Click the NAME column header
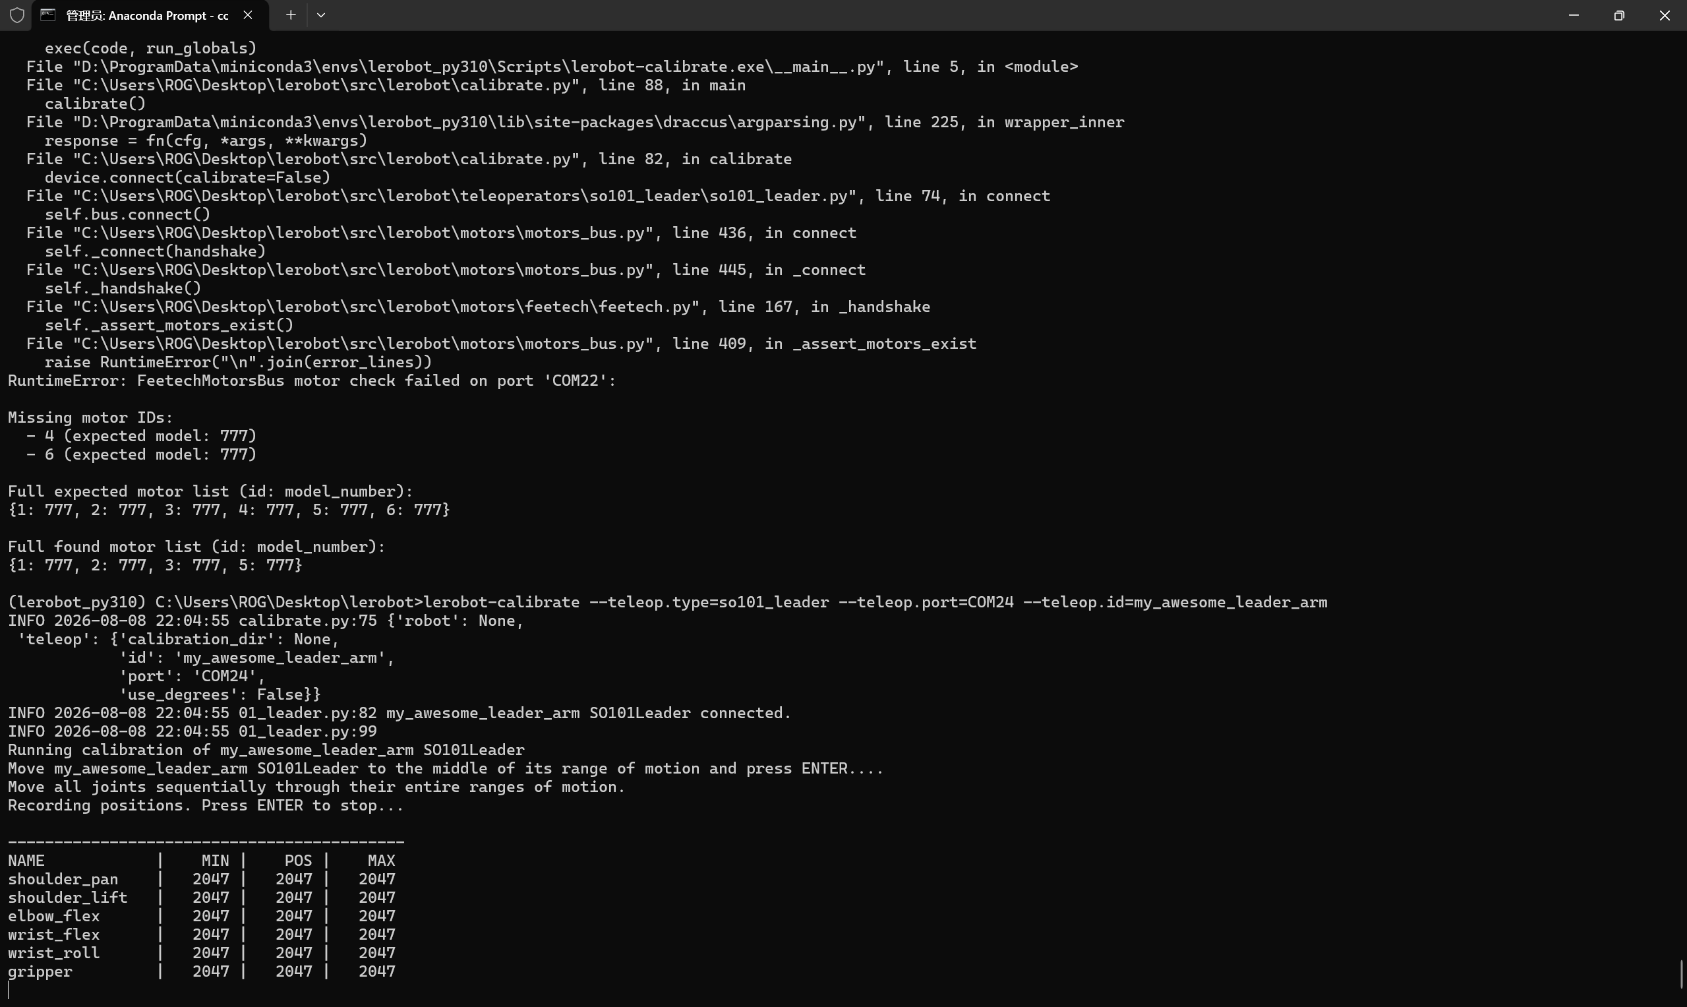Screen dimensions: 1687x1007 (26, 861)
